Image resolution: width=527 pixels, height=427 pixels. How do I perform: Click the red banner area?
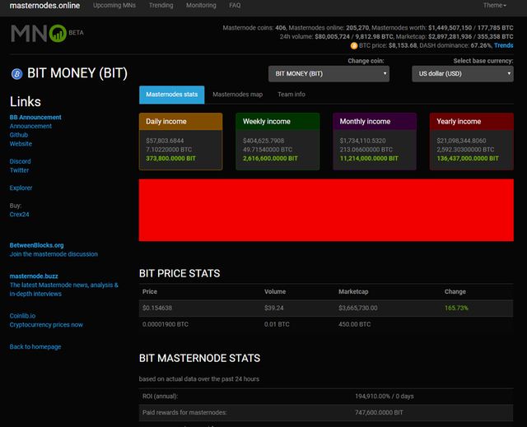326,210
